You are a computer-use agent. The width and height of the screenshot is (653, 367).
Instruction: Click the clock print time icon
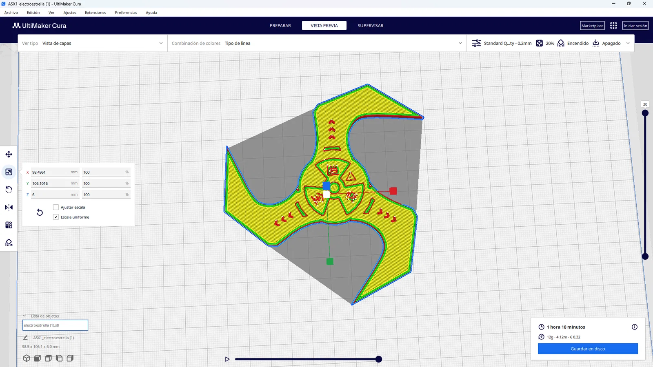click(541, 327)
